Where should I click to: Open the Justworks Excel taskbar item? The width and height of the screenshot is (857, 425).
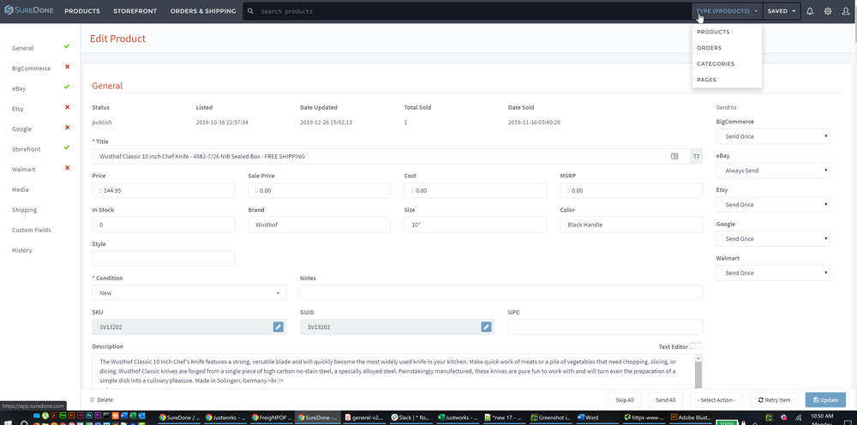(x=457, y=417)
